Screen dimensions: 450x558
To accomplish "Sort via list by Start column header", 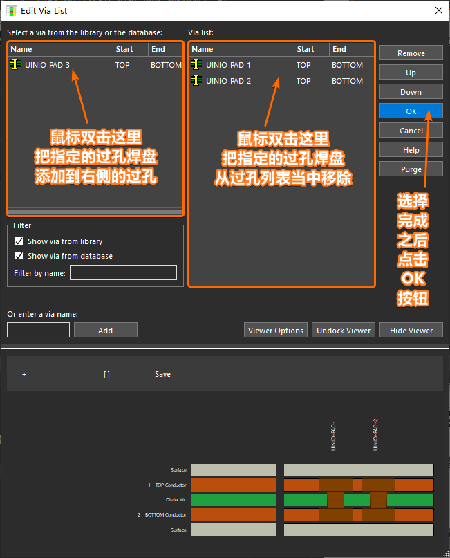I will coord(310,49).
